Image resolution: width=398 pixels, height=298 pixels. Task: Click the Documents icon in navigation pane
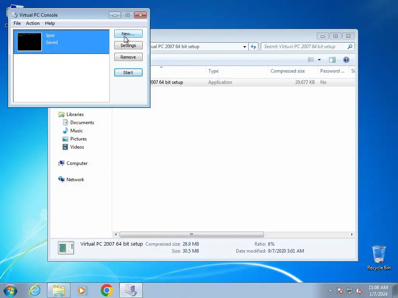pyautogui.click(x=65, y=122)
